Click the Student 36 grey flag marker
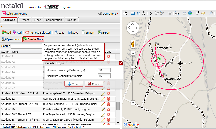This screenshot has height=129, width=216. coord(157,44)
